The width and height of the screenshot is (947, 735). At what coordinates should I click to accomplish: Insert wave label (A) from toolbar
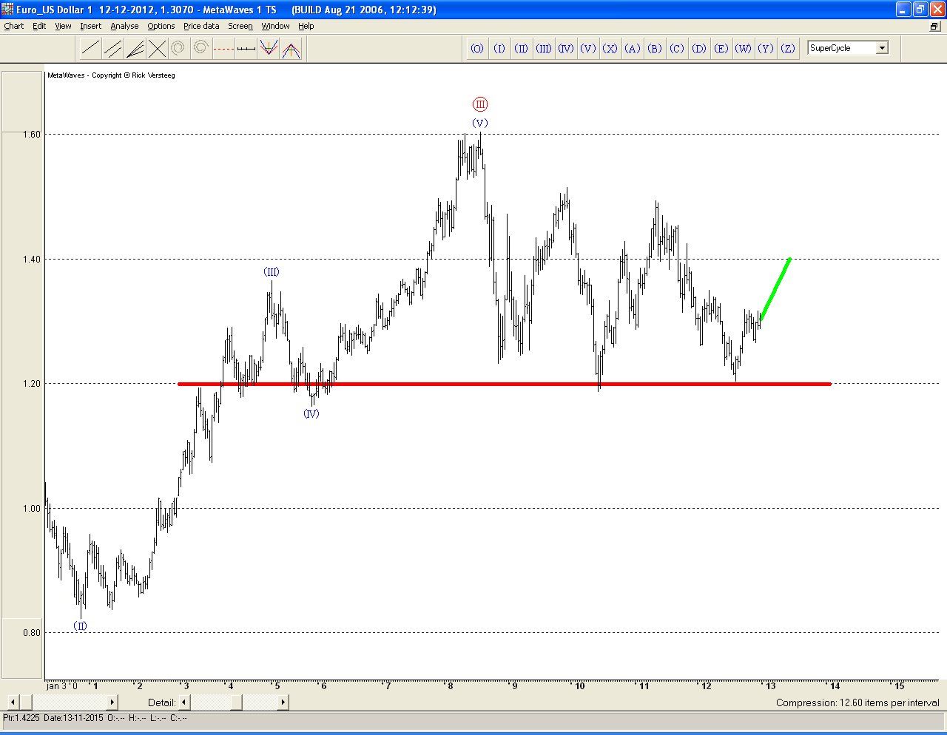(633, 49)
